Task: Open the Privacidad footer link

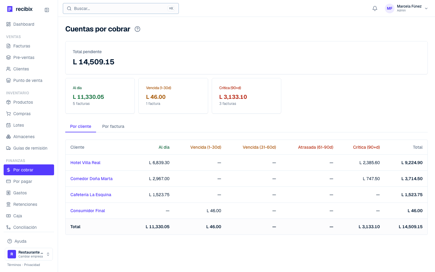Action: pos(32,265)
